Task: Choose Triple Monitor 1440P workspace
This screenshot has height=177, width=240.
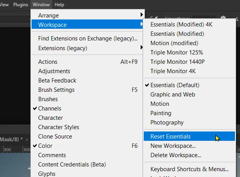Action: (x=189, y=62)
